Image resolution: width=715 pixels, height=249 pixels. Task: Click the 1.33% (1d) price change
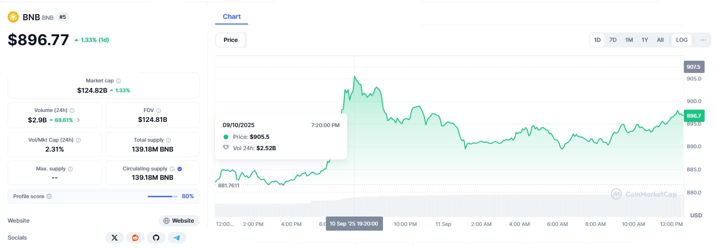coord(91,40)
